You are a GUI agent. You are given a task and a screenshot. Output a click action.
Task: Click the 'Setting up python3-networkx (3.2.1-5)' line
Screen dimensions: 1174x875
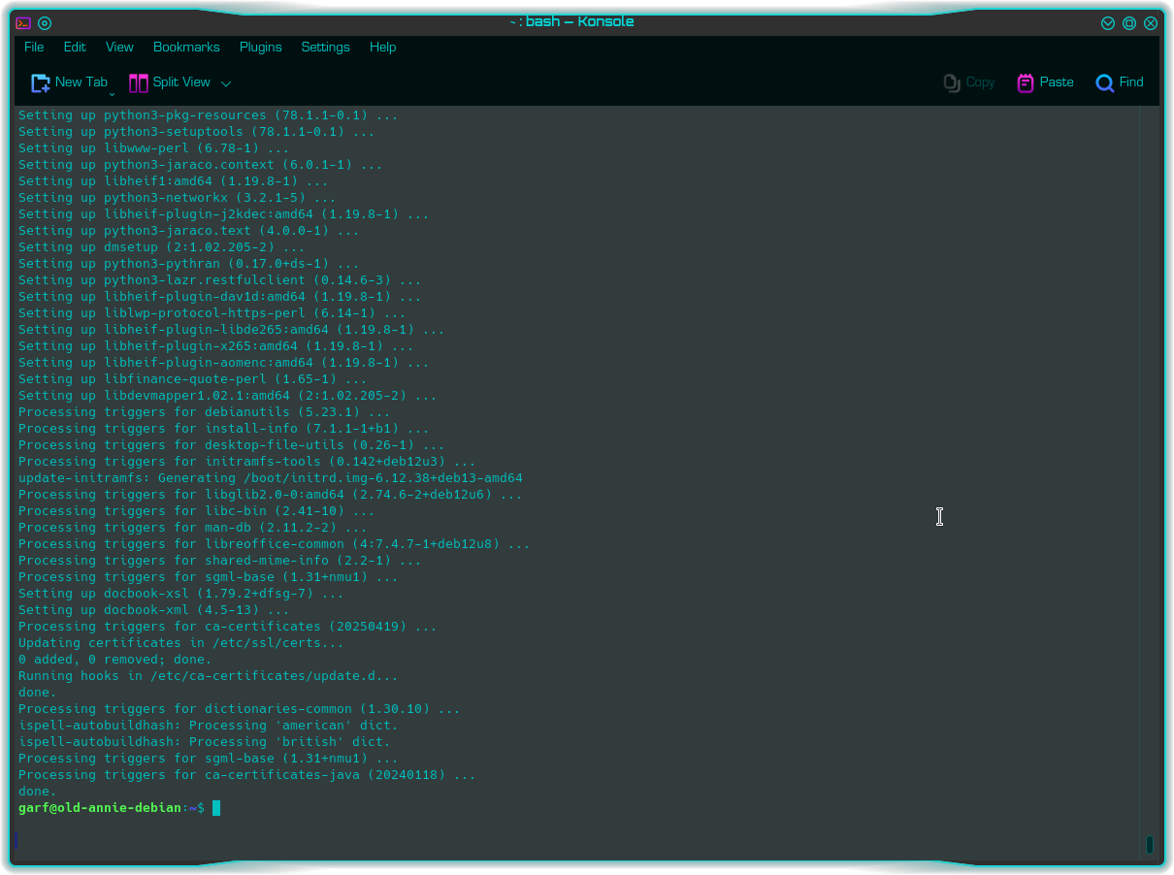(x=178, y=198)
